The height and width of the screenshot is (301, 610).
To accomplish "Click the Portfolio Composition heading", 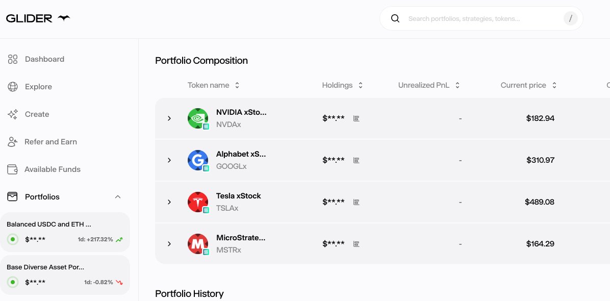I will point(201,61).
